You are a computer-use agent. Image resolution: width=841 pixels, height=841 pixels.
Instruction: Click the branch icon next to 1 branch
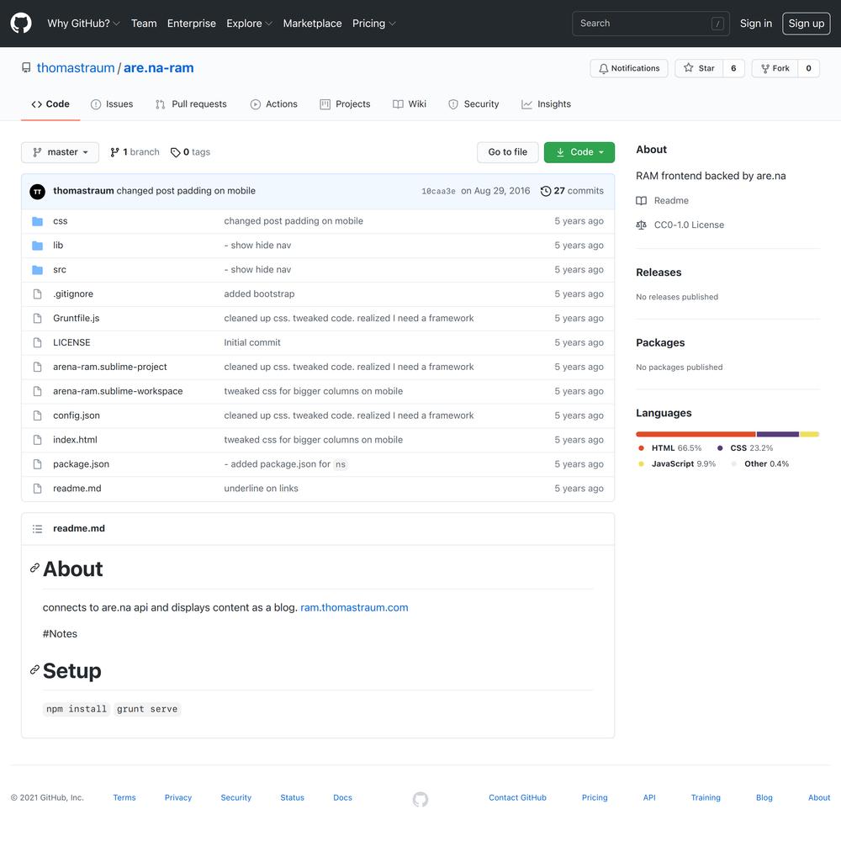pyautogui.click(x=114, y=152)
